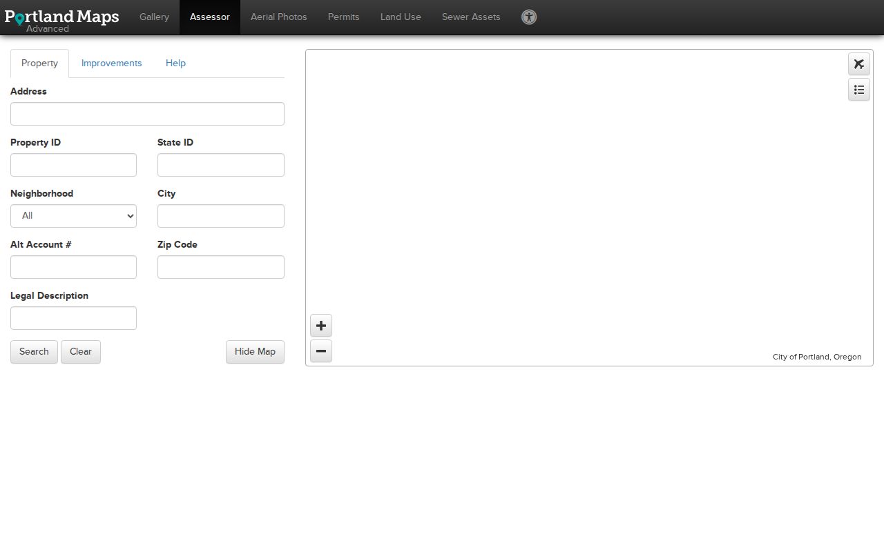Switch to the Property tab
884x552 pixels.
[39, 63]
